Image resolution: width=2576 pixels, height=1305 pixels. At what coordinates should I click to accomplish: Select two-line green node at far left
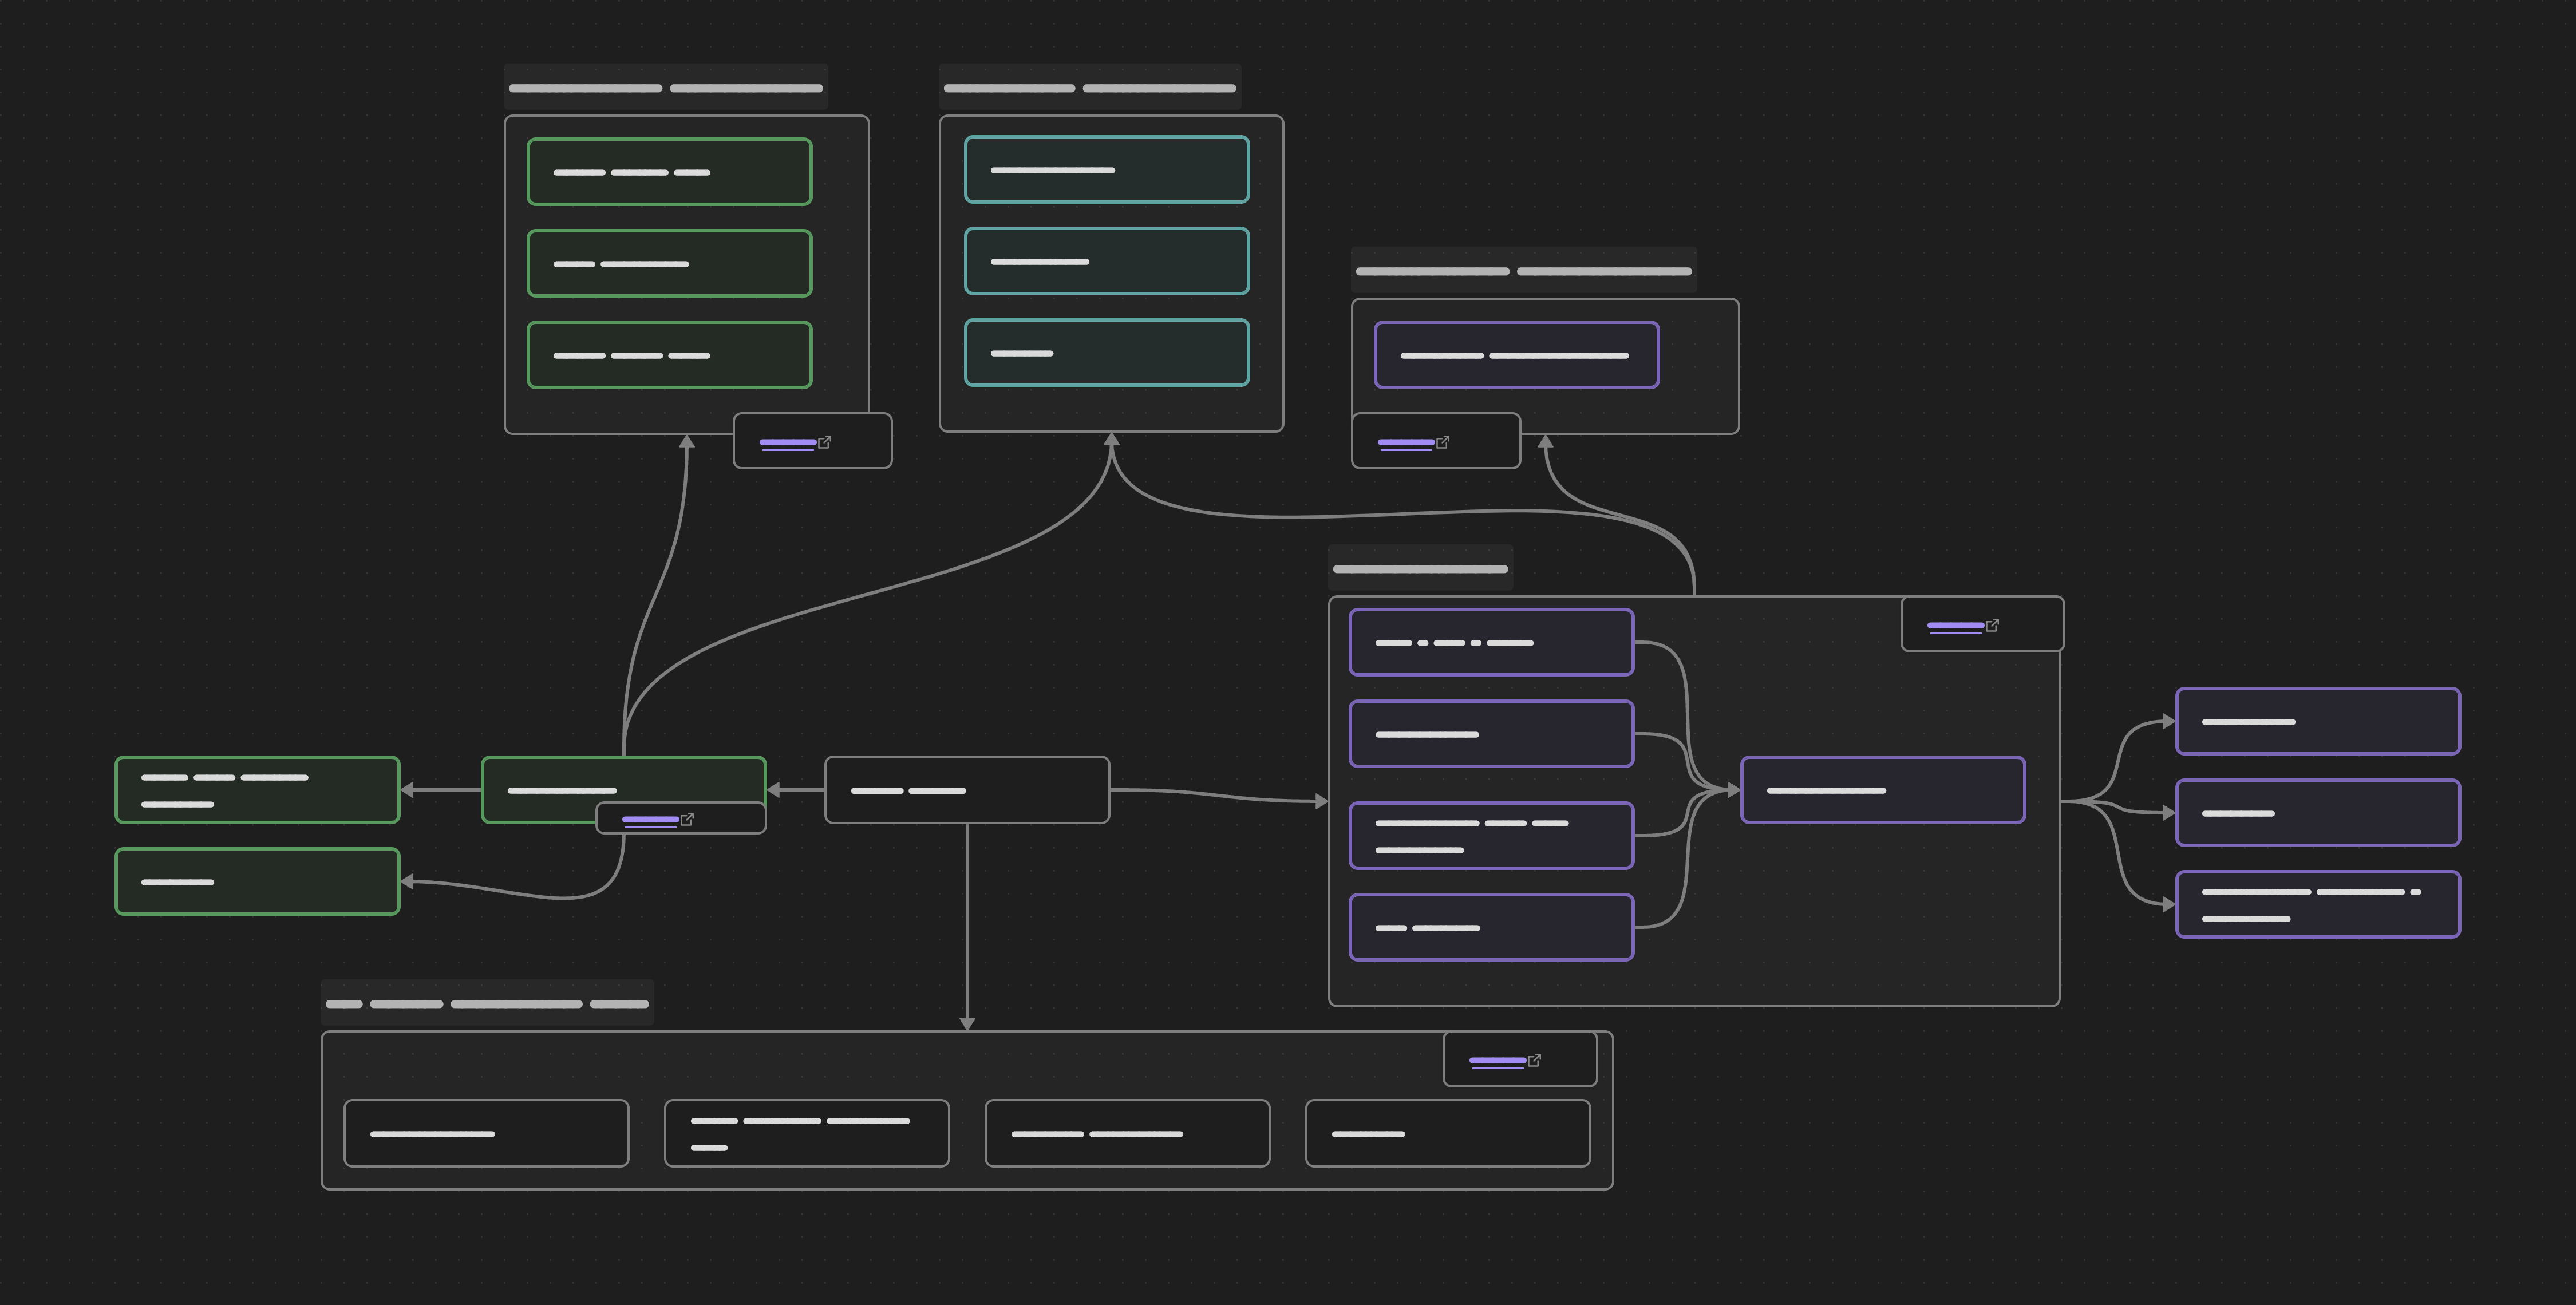tap(257, 790)
